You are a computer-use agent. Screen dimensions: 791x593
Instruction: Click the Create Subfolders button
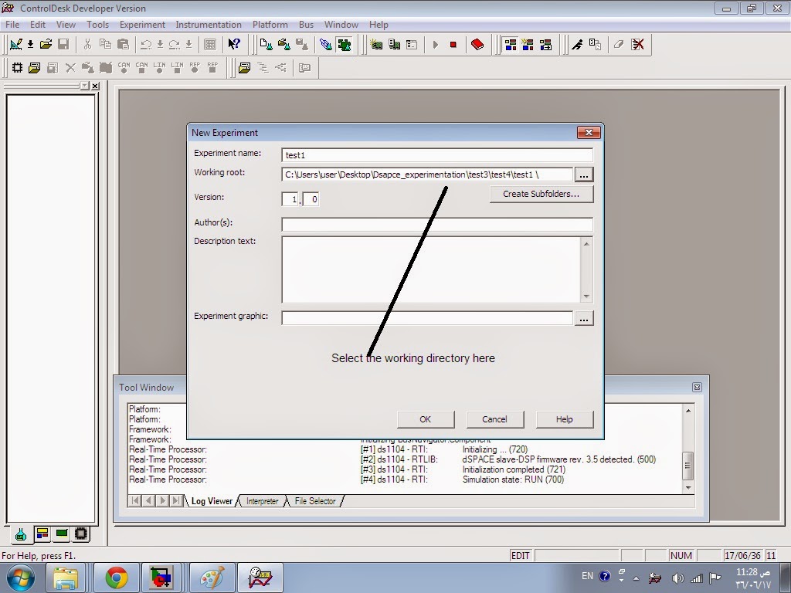click(x=541, y=194)
